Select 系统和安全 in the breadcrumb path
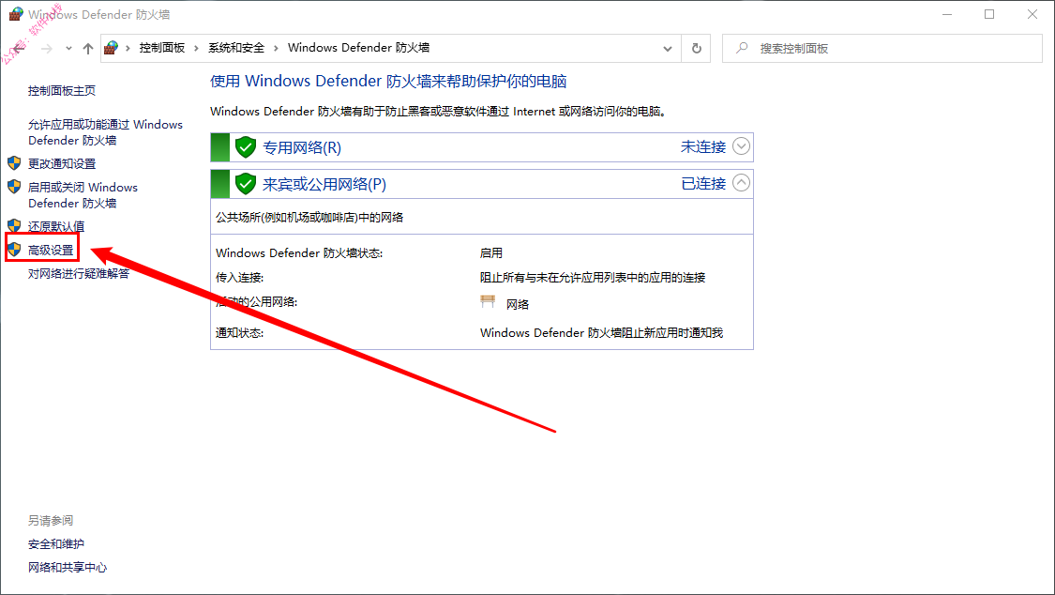The height and width of the screenshot is (595, 1055). pyautogui.click(x=236, y=48)
